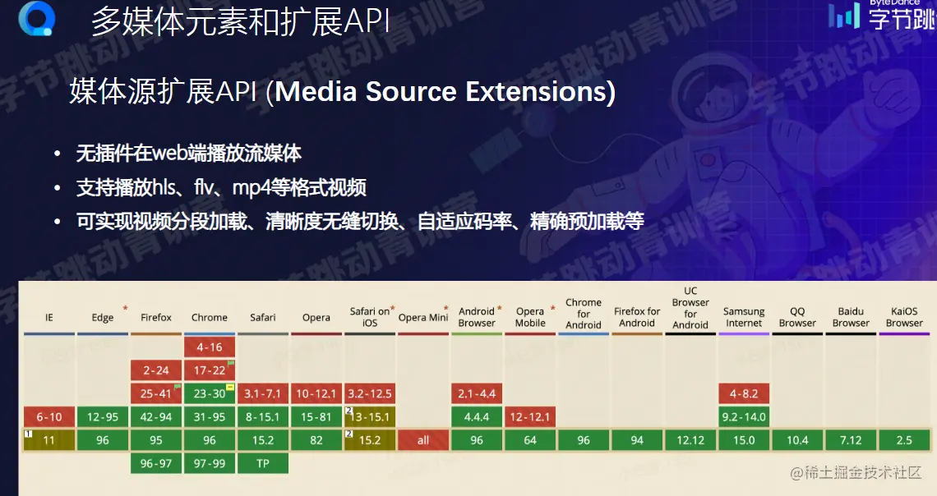This screenshot has height=496, width=937.
Task: Click the red IE 6-10 cell
Action: 49,416
